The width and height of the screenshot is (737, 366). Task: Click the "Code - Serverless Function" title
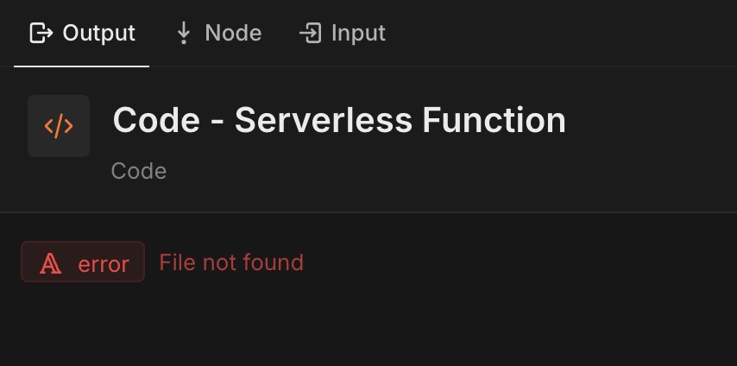click(x=339, y=121)
